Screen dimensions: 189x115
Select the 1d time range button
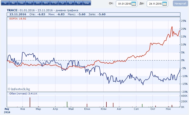tap(5, 3)
